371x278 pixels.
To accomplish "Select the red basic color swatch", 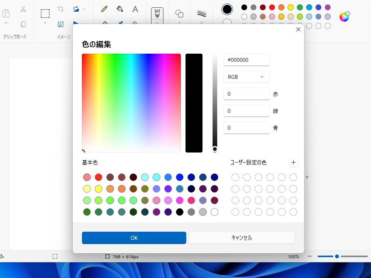I will (98, 177).
